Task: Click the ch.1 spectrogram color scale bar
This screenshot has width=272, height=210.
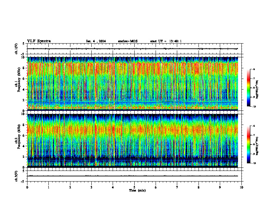Action: [248, 88]
